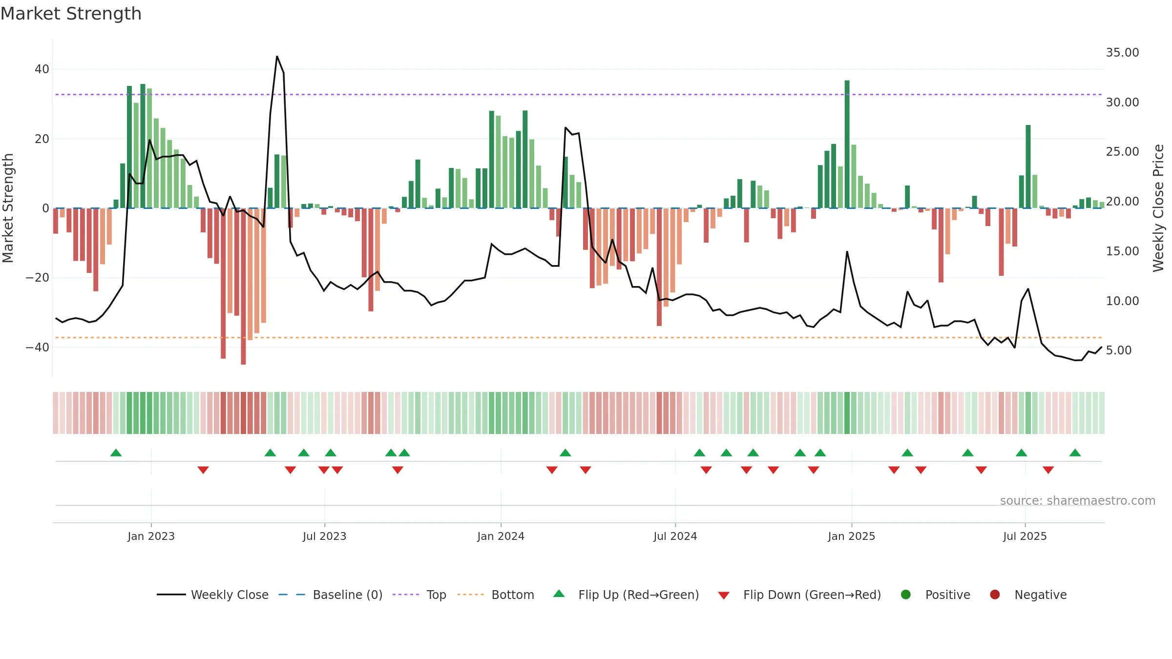The width and height of the screenshot is (1172, 659).
Task: Click the red Negative legend dot
Action: [995, 595]
